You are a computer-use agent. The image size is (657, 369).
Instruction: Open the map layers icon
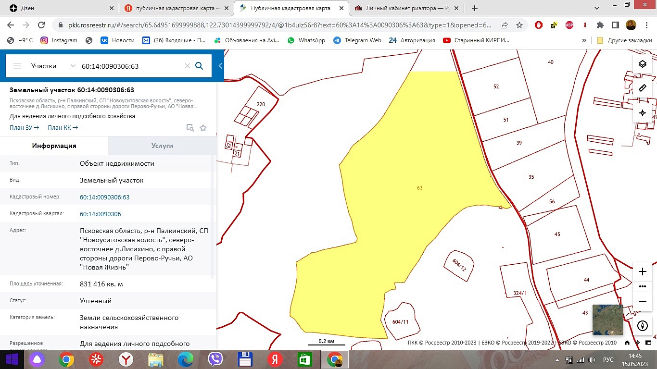tap(642, 64)
